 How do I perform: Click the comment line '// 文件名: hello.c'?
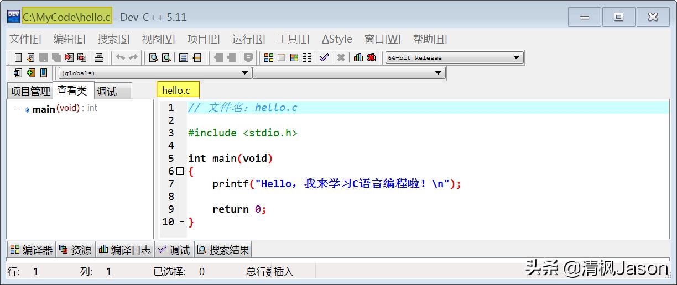click(242, 108)
